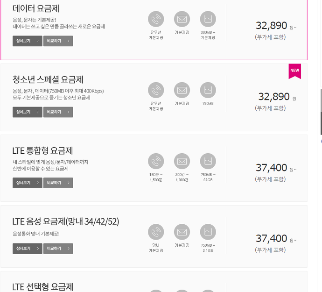
Task: Click the 750MB data icon in 청소년 스페셜
Action: pyautogui.click(x=208, y=90)
